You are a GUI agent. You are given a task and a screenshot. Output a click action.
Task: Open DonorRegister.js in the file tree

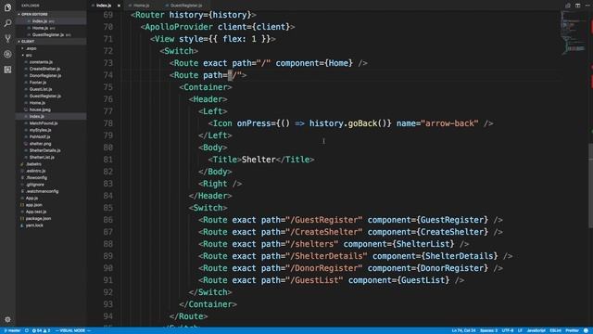point(45,76)
